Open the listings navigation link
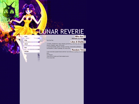 click(x=31, y=51)
